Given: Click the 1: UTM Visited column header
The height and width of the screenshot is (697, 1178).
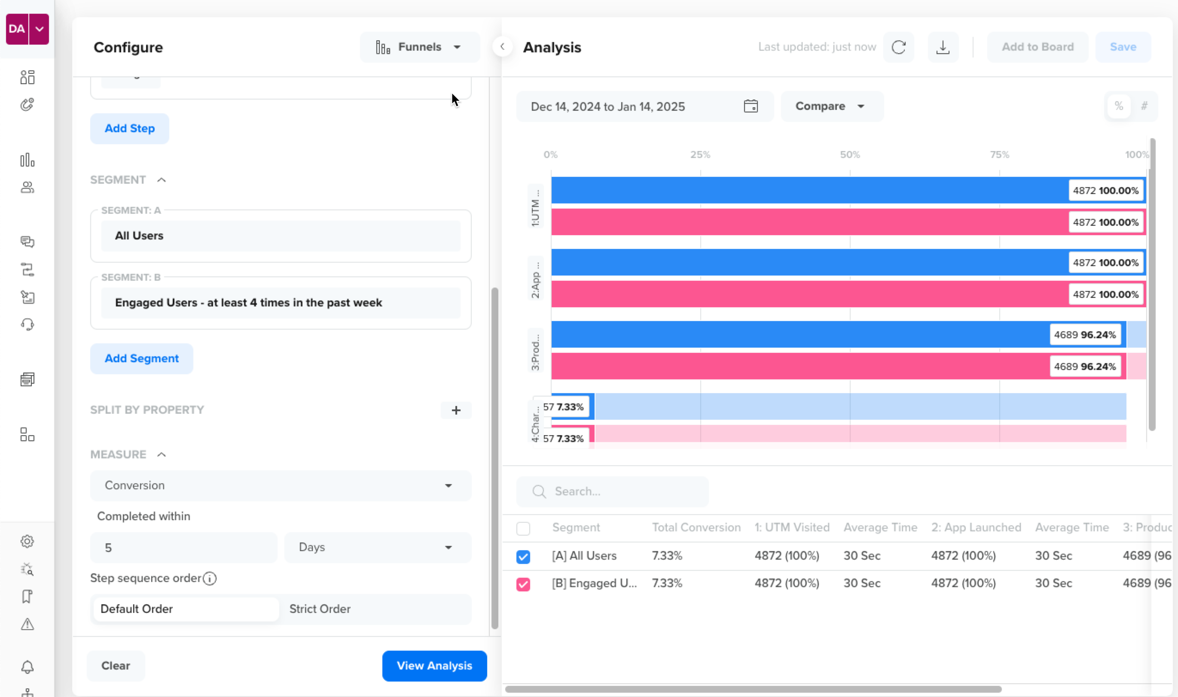Looking at the screenshot, I should point(792,527).
